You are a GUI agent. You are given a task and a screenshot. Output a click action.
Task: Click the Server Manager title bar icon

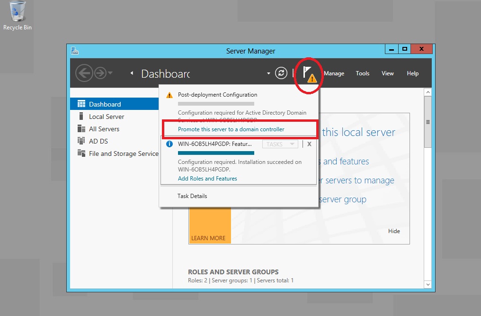point(74,51)
